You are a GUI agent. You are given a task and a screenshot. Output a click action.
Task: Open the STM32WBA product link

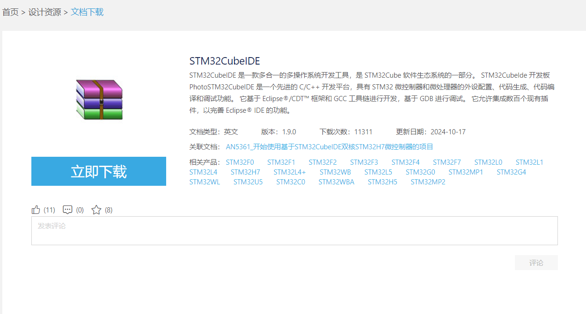pyautogui.click(x=337, y=182)
